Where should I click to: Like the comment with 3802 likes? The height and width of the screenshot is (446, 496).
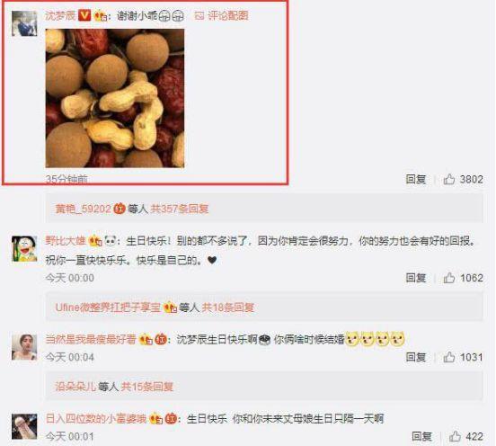tap(449, 180)
